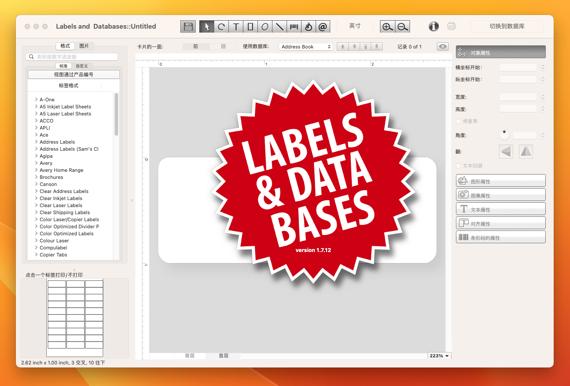This screenshot has width=570, height=386.
Task: Open the Address Book database dropdown
Action: pyautogui.click(x=306, y=46)
